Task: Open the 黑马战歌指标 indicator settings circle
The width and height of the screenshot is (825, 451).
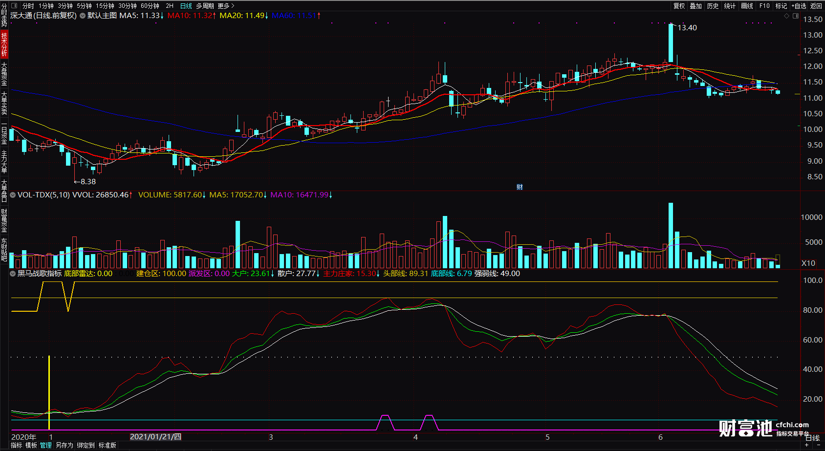Action: tap(13, 274)
